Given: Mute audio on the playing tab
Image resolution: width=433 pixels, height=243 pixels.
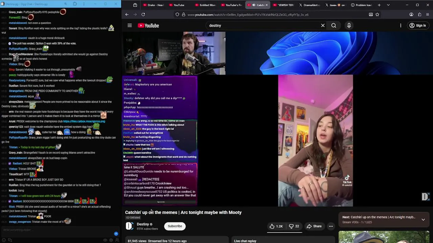Looking at the screenshot, I should [253, 5].
